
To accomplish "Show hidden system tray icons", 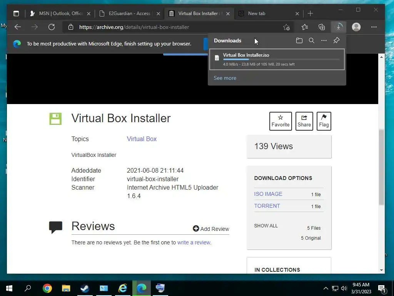I will pyautogui.click(x=326, y=288).
